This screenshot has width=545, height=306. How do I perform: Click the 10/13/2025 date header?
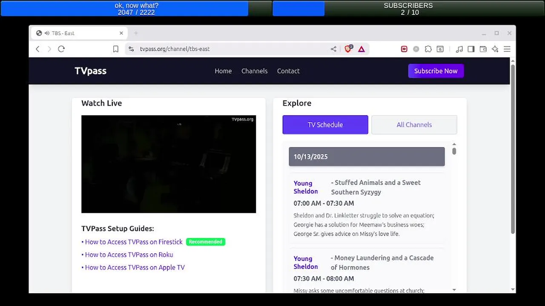367,156
